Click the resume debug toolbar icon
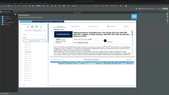The image size is (169, 95). pyautogui.click(x=6, y=6)
